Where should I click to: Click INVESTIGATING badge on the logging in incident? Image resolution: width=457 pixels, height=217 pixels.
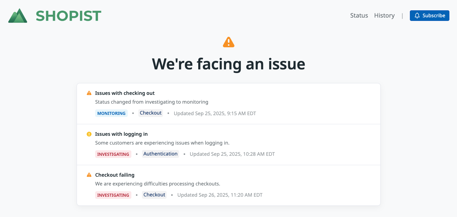pos(113,154)
